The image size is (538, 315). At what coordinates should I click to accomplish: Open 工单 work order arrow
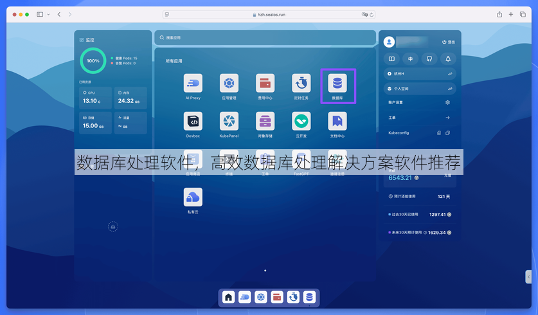tap(447, 118)
